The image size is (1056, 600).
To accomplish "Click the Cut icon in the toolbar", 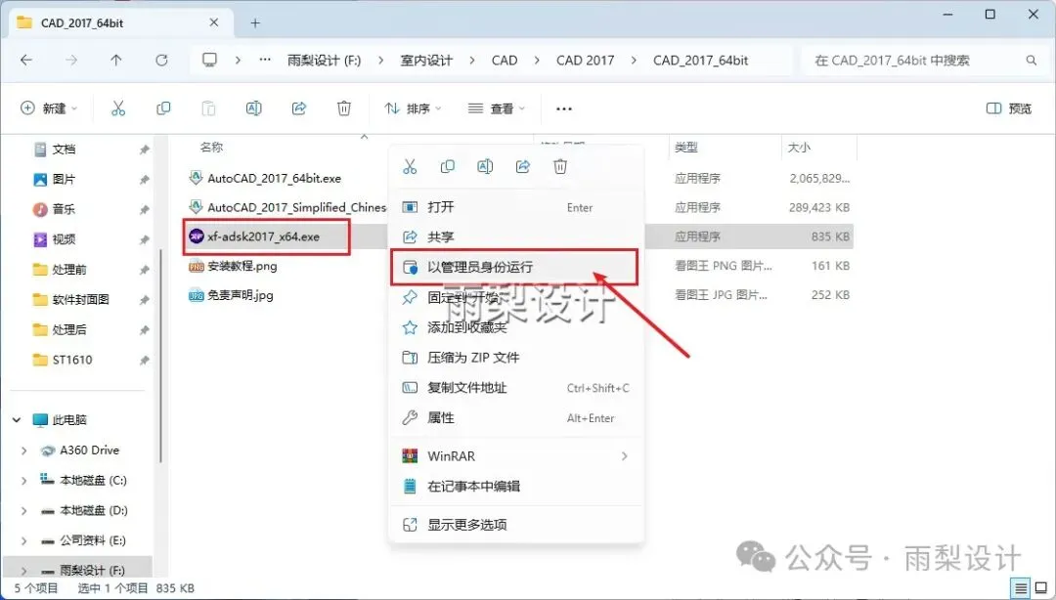I will 118,108.
